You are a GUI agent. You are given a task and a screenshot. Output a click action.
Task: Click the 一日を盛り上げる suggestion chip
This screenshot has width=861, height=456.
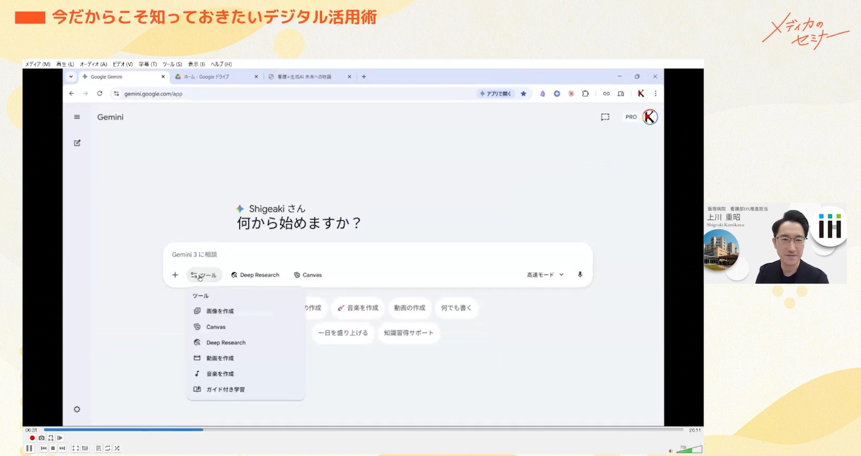[343, 333]
